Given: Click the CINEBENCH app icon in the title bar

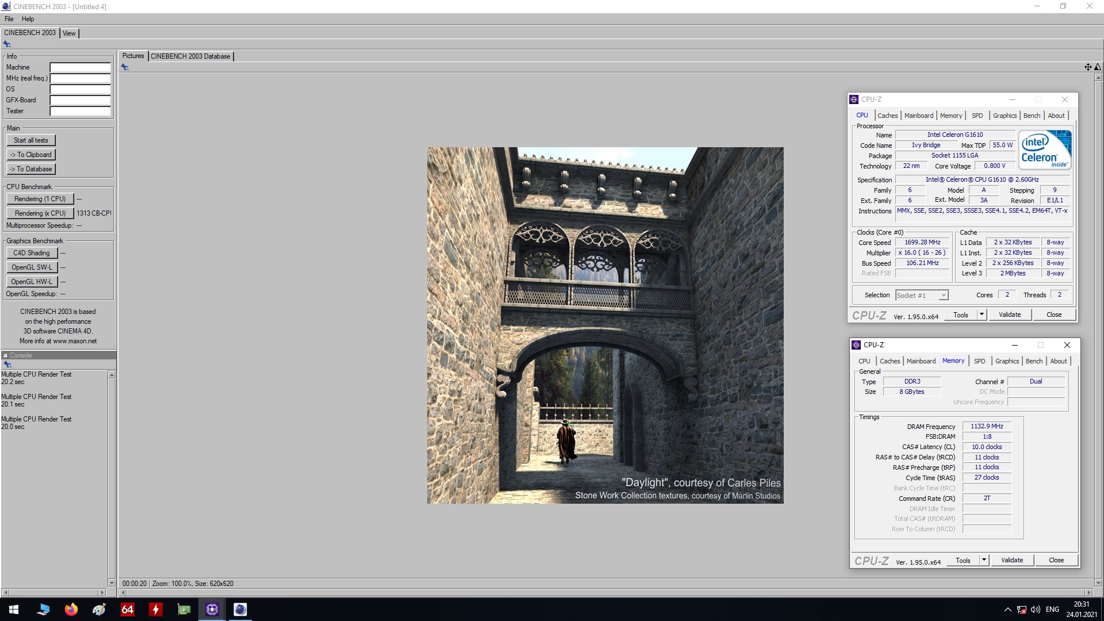Looking at the screenshot, I should (6, 6).
